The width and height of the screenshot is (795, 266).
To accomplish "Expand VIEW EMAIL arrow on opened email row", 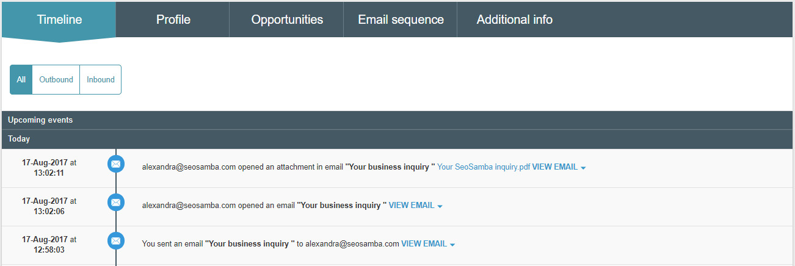I will coord(440,206).
